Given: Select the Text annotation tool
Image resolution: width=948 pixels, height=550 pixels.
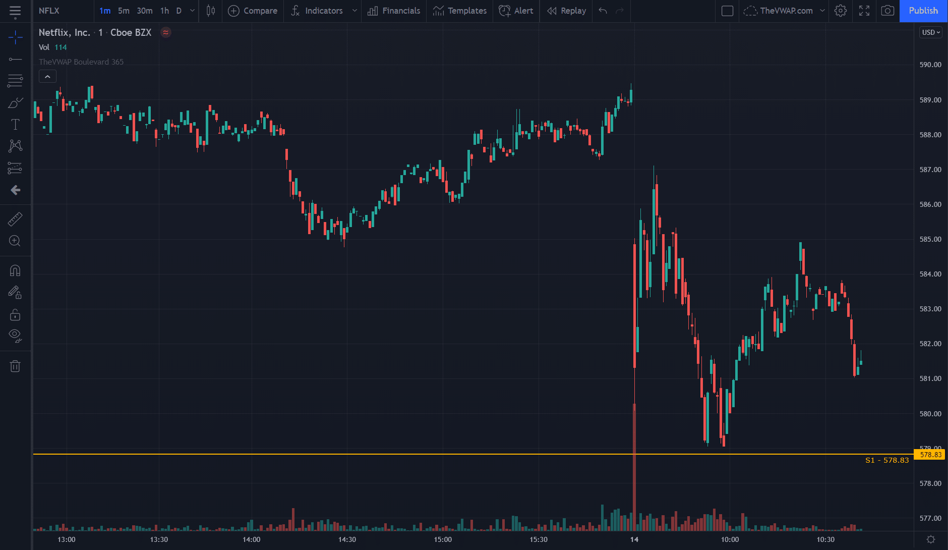Looking at the screenshot, I should (x=15, y=125).
